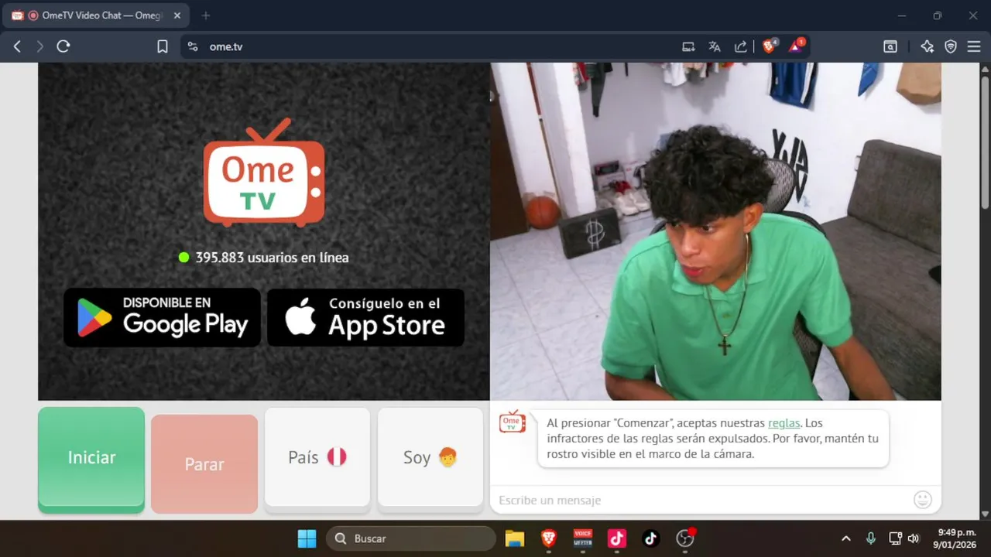Open the OBS taskbar icon

[685, 538]
